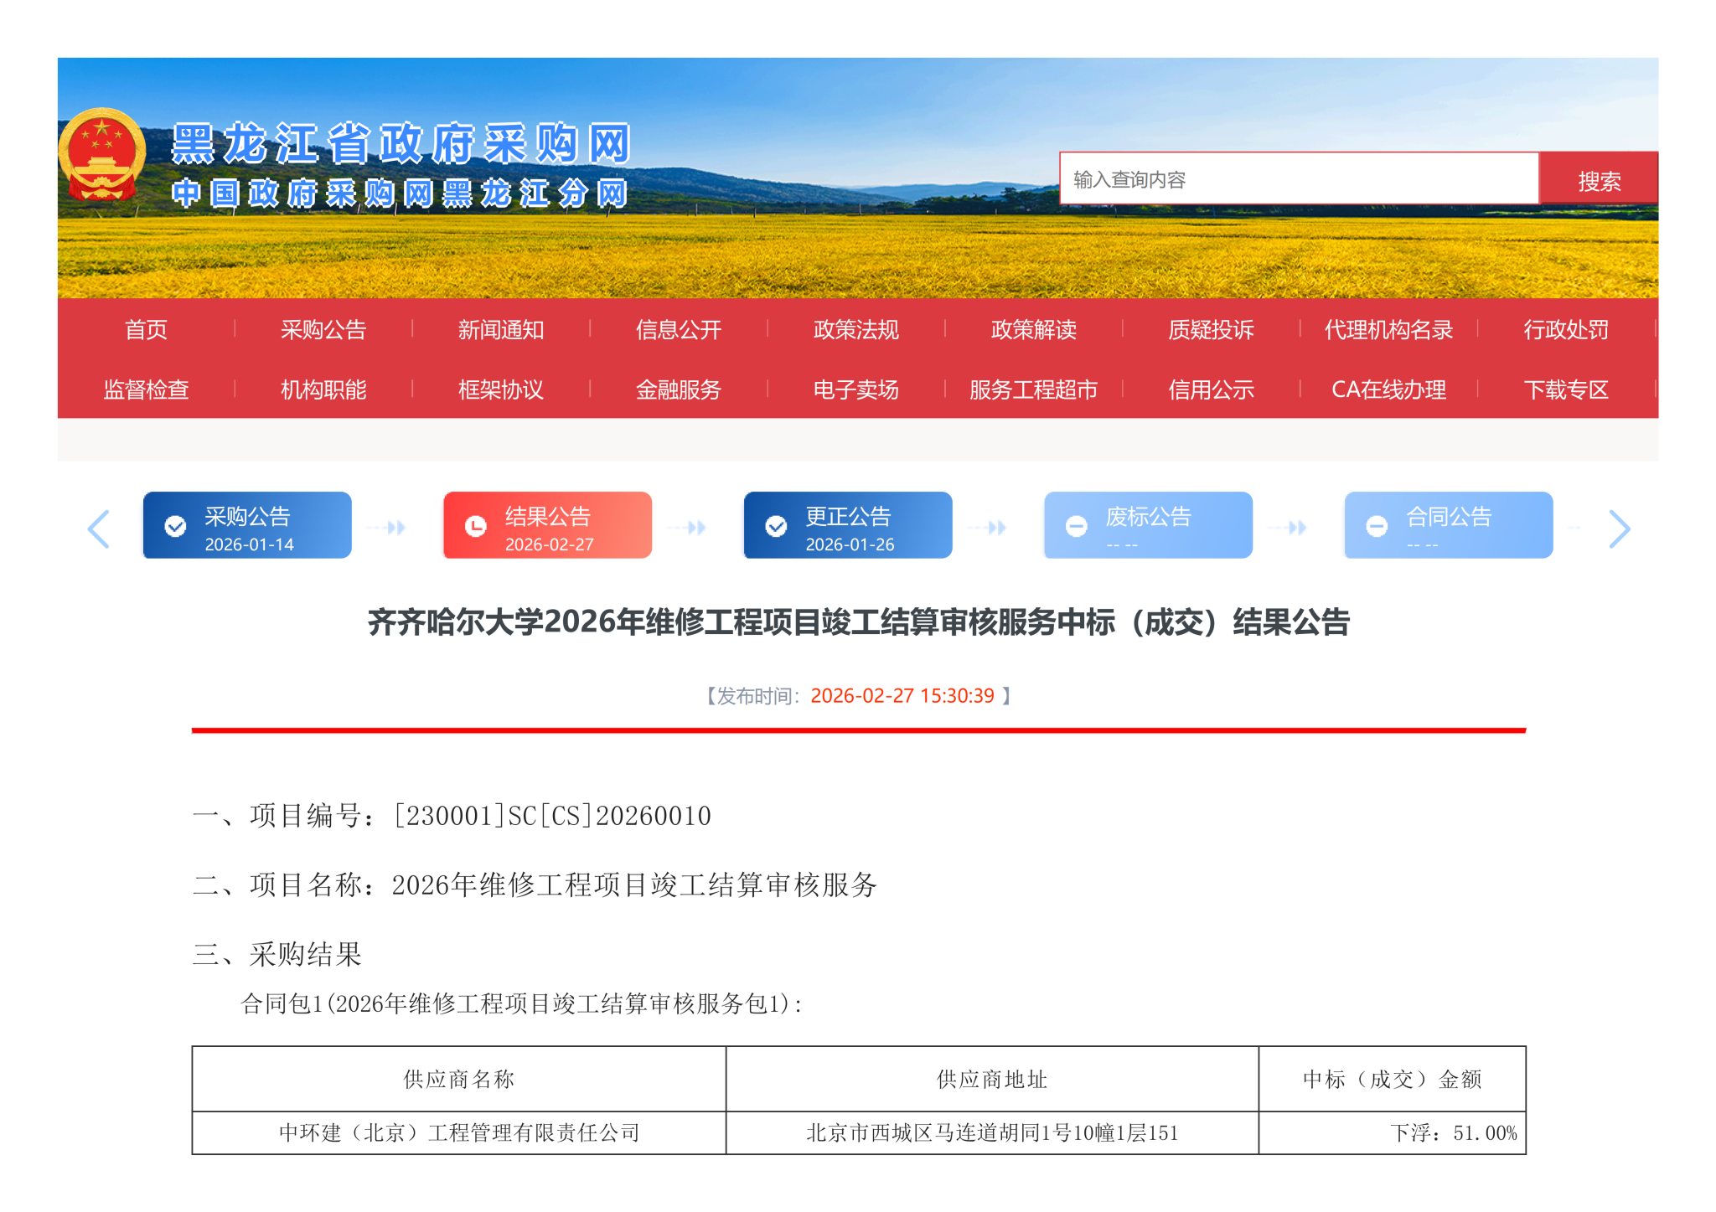Select the 质疑投诉 menu entry
Image resolution: width=1716 pixels, height=1212 pixels.
point(1211,329)
